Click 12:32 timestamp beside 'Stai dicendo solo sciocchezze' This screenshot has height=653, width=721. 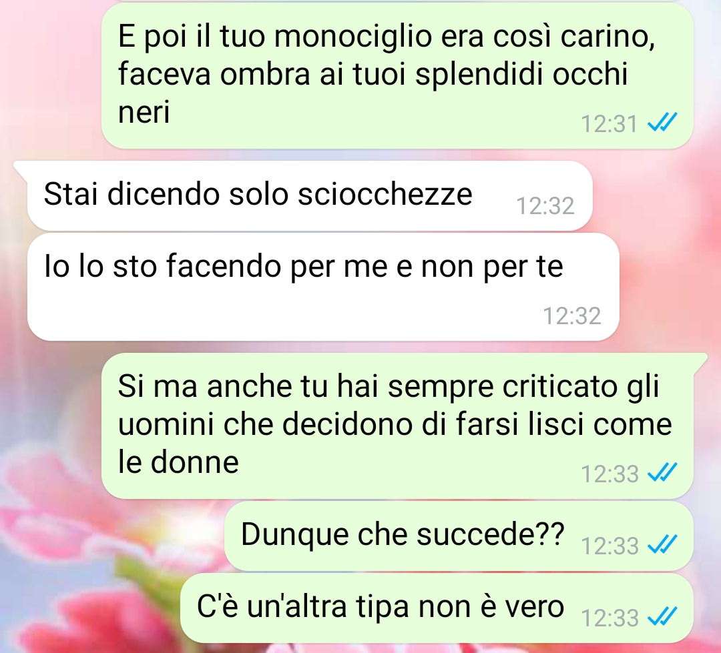coord(545,206)
